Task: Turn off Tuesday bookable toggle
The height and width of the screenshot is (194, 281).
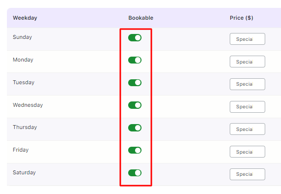Action: point(135,83)
